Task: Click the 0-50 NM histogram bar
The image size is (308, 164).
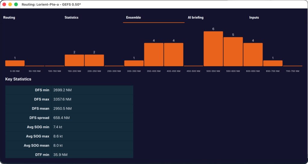Action: click(15, 63)
